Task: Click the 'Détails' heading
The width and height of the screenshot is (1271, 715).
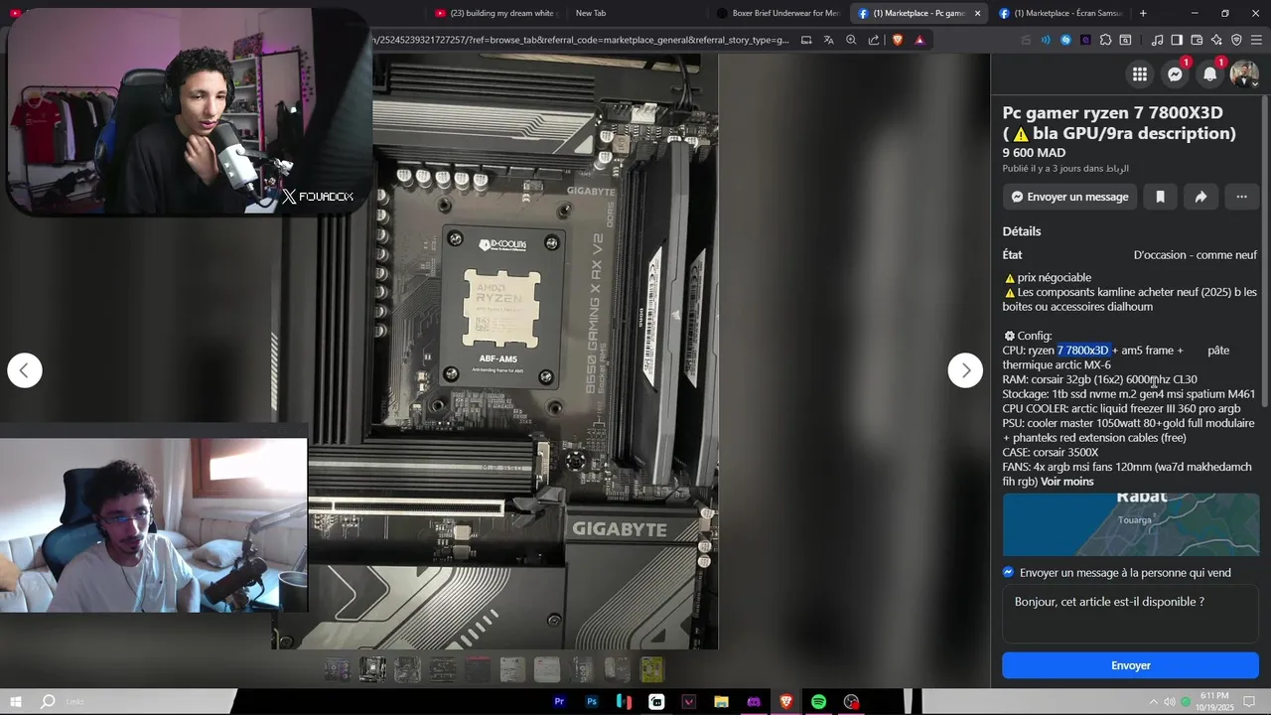Action: pyautogui.click(x=1022, y=231)
